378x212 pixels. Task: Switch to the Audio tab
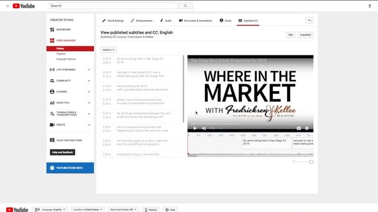pos(165,21)
